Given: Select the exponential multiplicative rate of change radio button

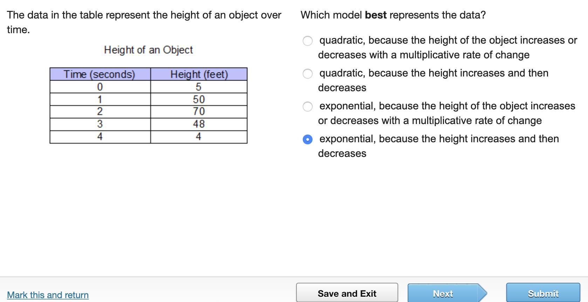Looking at the screenshot, I should pyautogui.click(x=307, y=107).
